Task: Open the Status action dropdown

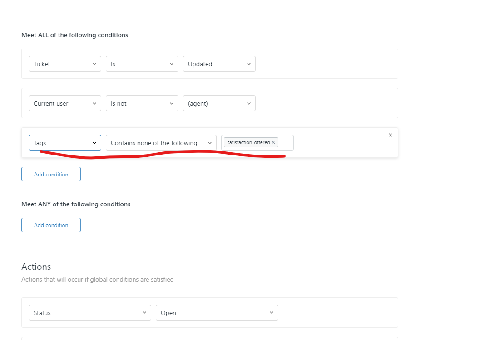Action: (90, 313)
